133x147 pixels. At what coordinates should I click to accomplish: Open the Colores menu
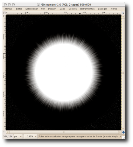pos(72,9)
